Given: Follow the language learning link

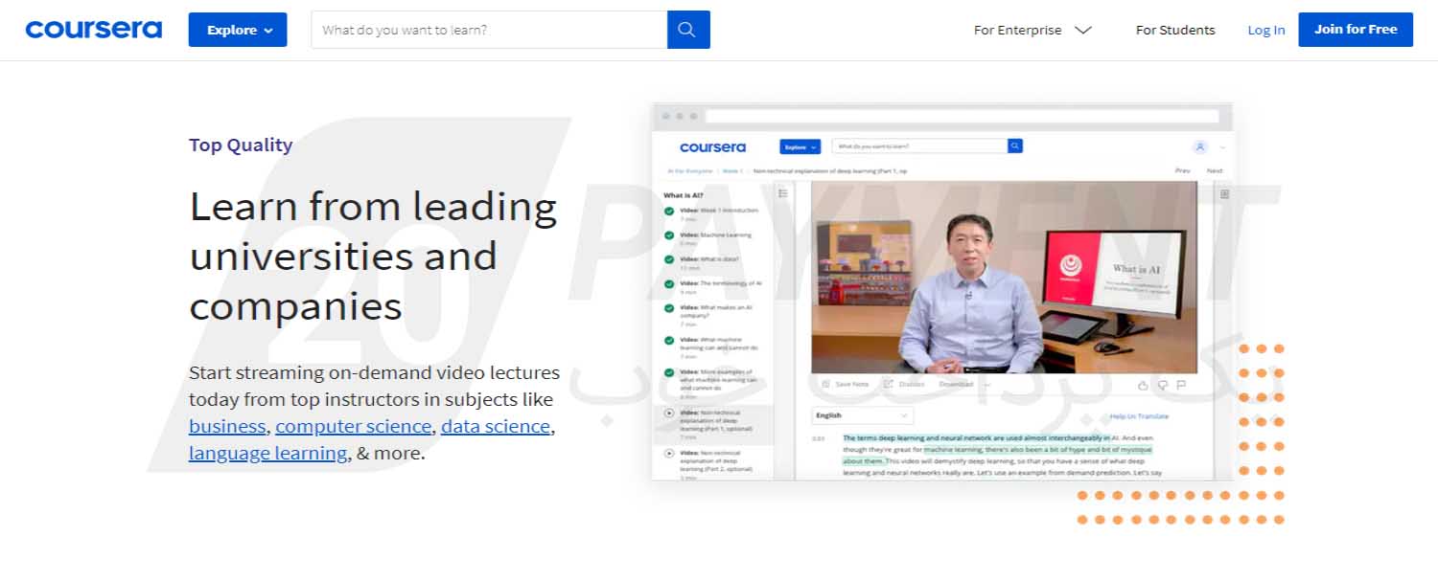Looking at the screenshot, I should pyautogui.click(x=267, y=454).
